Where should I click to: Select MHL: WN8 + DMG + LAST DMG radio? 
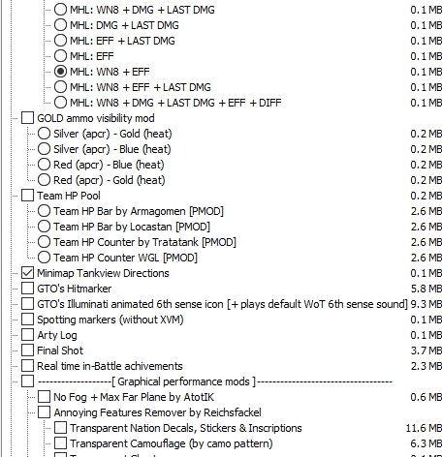pyautogui.click(x=60, y=10)
